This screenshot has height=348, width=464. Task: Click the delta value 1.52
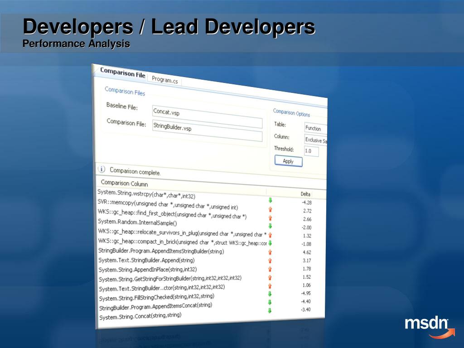coord(307,277)
